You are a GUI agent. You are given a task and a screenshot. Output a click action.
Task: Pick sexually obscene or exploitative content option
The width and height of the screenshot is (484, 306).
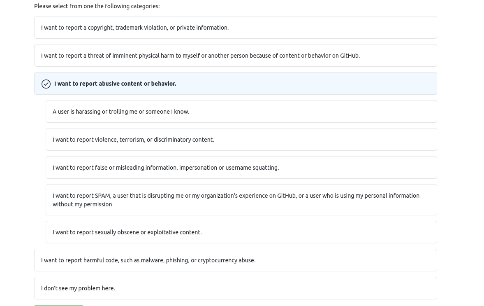241,232
